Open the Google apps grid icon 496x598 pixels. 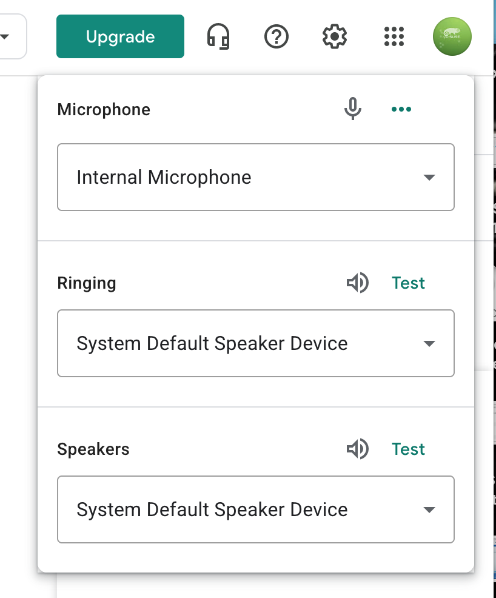(394, 37)
